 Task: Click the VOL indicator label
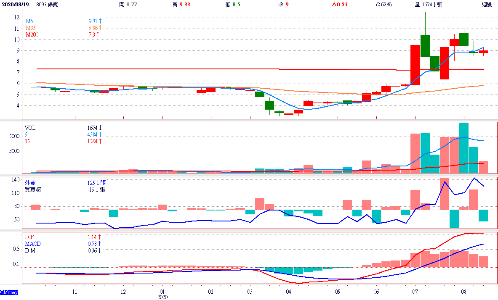[x=30, y=127]
